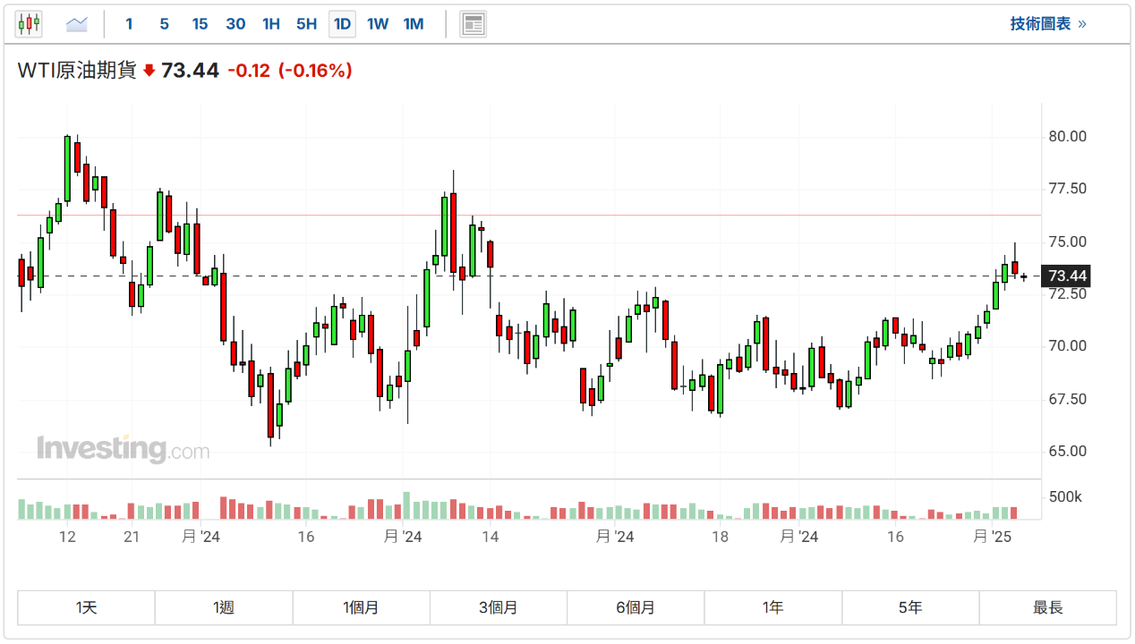Open the news overlay icon in toolbar
Image resolution: width=1135 pixels, height=644 pixels.
(473, 24)
